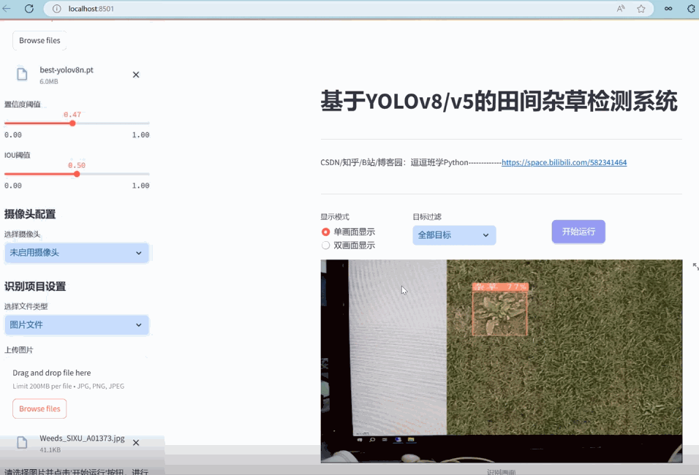Viewport: 699px width, 475px height.
Task: Select the 单画面显示 display mode
Action: tap(325, 232)
